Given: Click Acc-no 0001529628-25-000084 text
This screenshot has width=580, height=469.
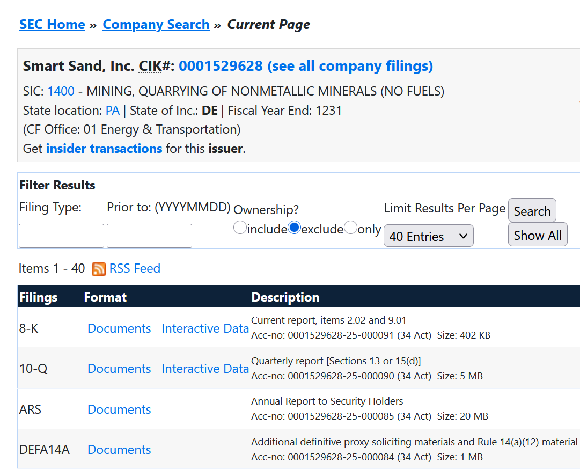Looking at the screenshot, I should click(x=341, y=457).
